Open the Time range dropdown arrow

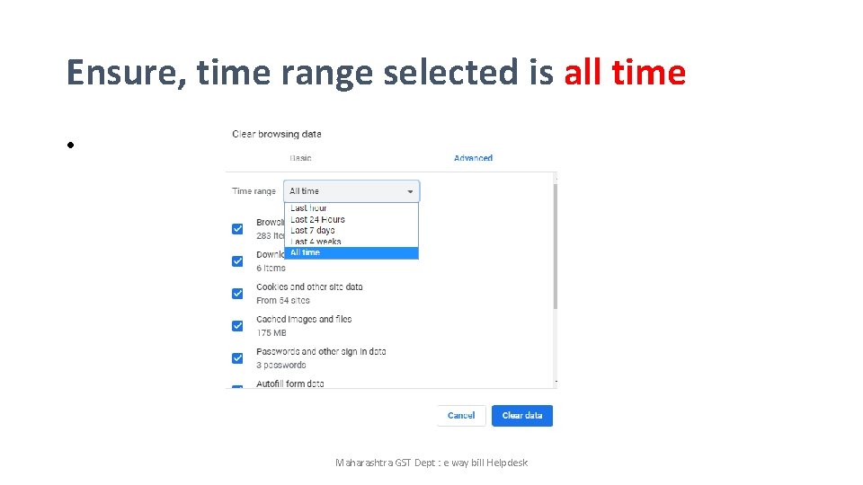410,191
